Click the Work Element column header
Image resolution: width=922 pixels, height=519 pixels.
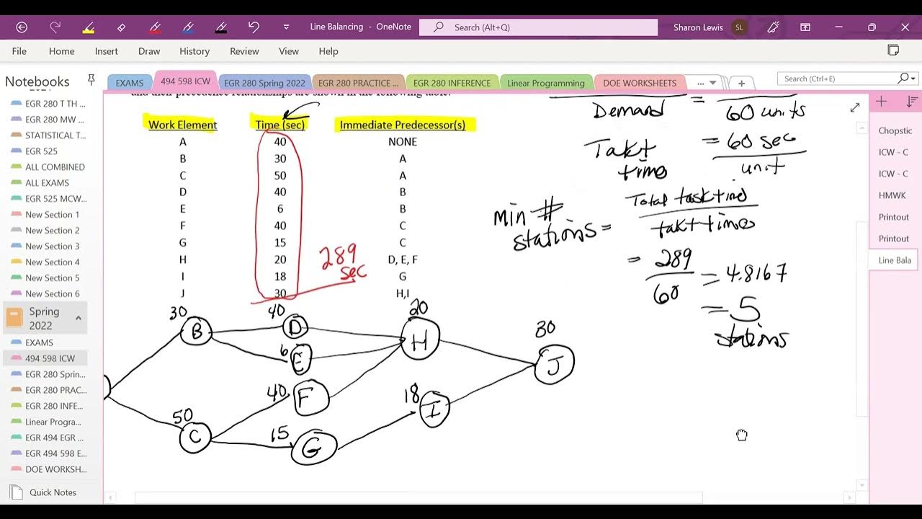coord(182,125)
